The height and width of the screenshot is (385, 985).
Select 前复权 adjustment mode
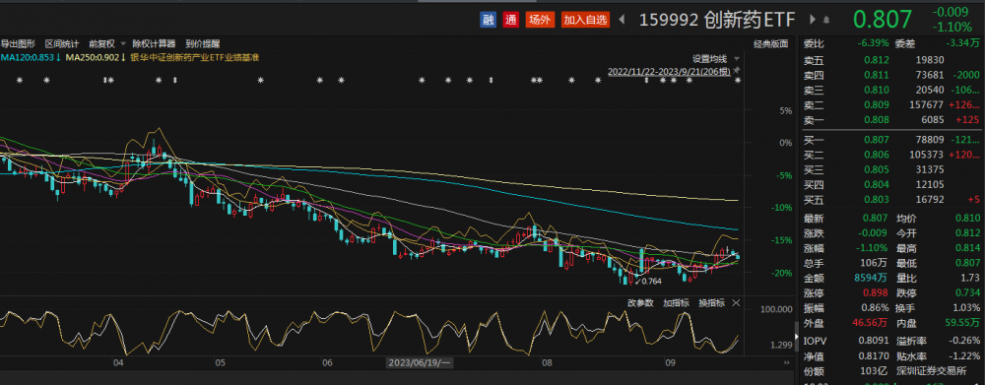tap(101, 44)
